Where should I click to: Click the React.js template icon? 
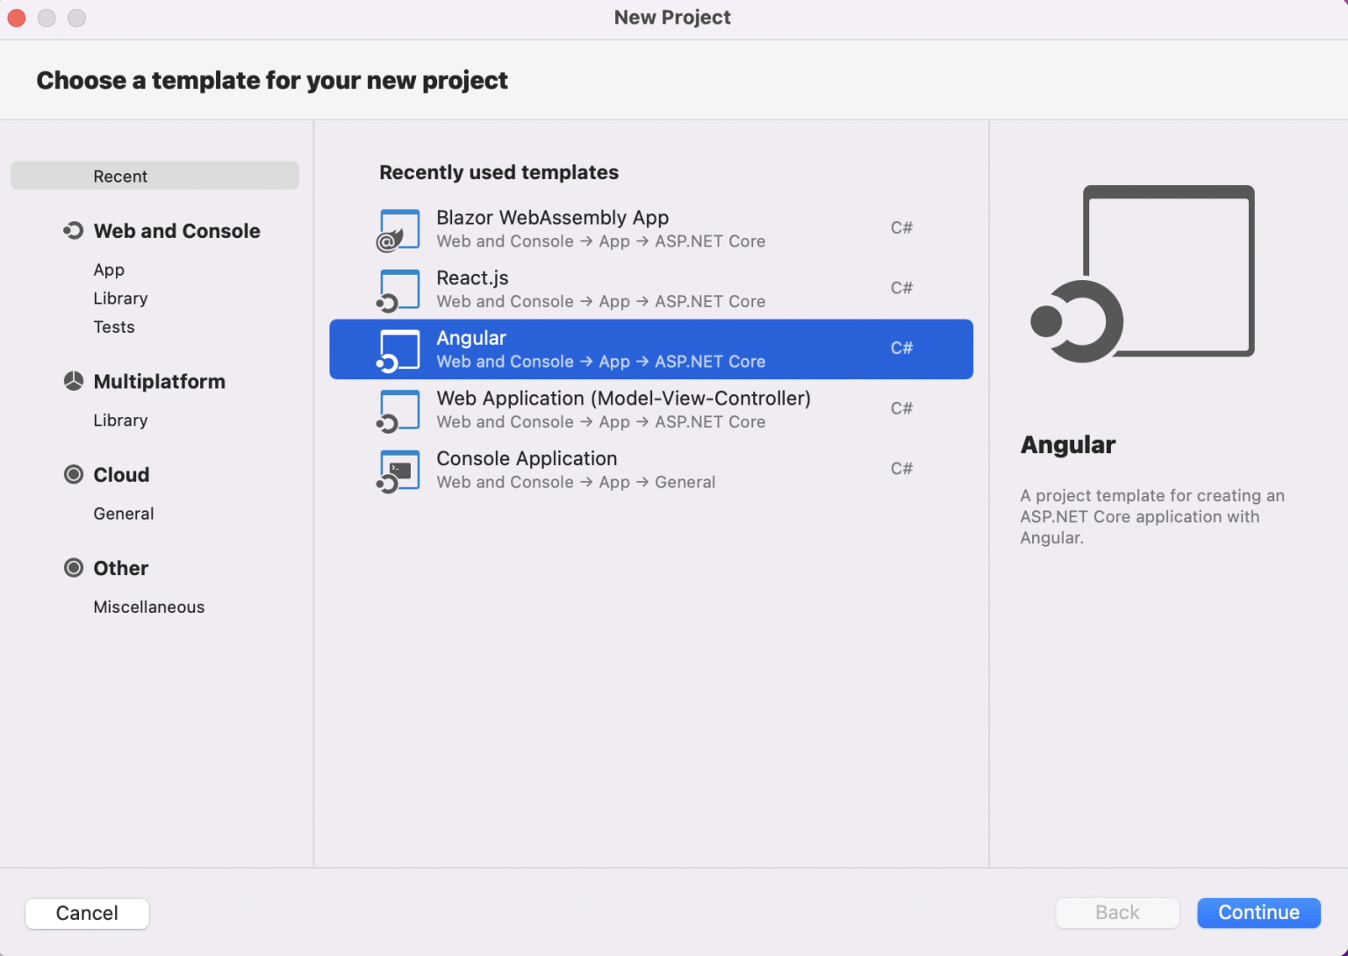tap(398, 291)
